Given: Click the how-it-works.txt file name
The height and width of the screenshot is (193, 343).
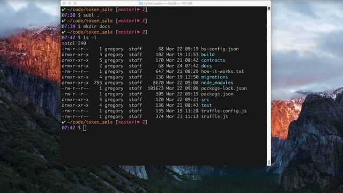Looking at the screenshot, I should (x=222, y=71).
